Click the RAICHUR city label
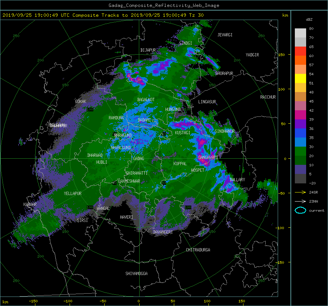328x306 pixels. pos(268,97)
